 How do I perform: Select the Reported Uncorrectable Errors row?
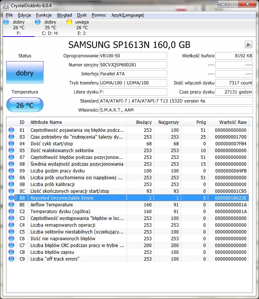[x=128, y=198]
